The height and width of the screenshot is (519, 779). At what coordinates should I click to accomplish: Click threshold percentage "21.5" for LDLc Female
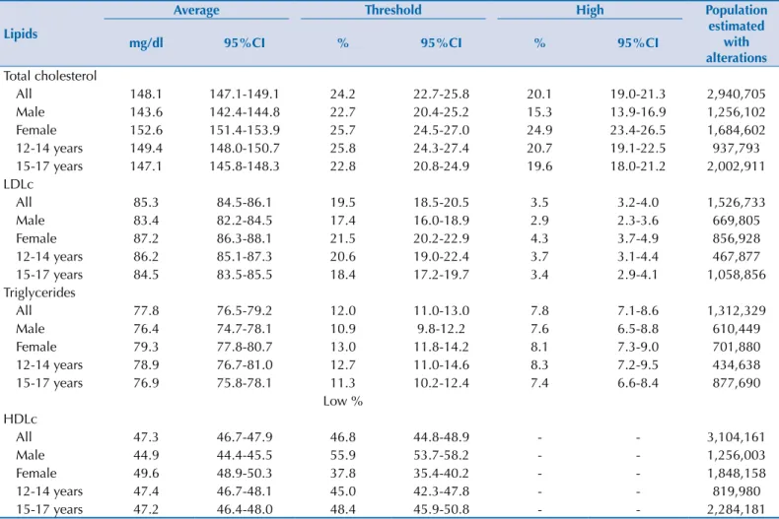pyautogui.click(x=343, y=238)
